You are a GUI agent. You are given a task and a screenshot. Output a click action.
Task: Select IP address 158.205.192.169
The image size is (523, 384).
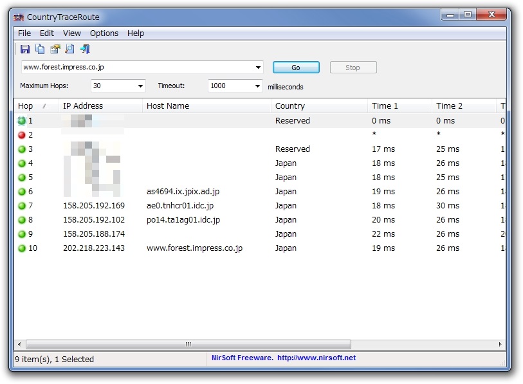coord(94,206)
